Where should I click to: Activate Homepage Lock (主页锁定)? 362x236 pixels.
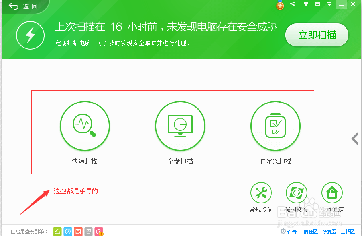tap(332, 193)
